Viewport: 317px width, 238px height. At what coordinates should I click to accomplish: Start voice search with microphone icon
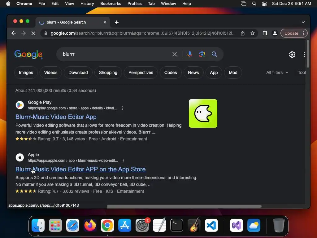click(190, 54)
